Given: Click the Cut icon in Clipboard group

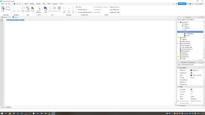Looking at the screenshot, I should tap(6, 7).
